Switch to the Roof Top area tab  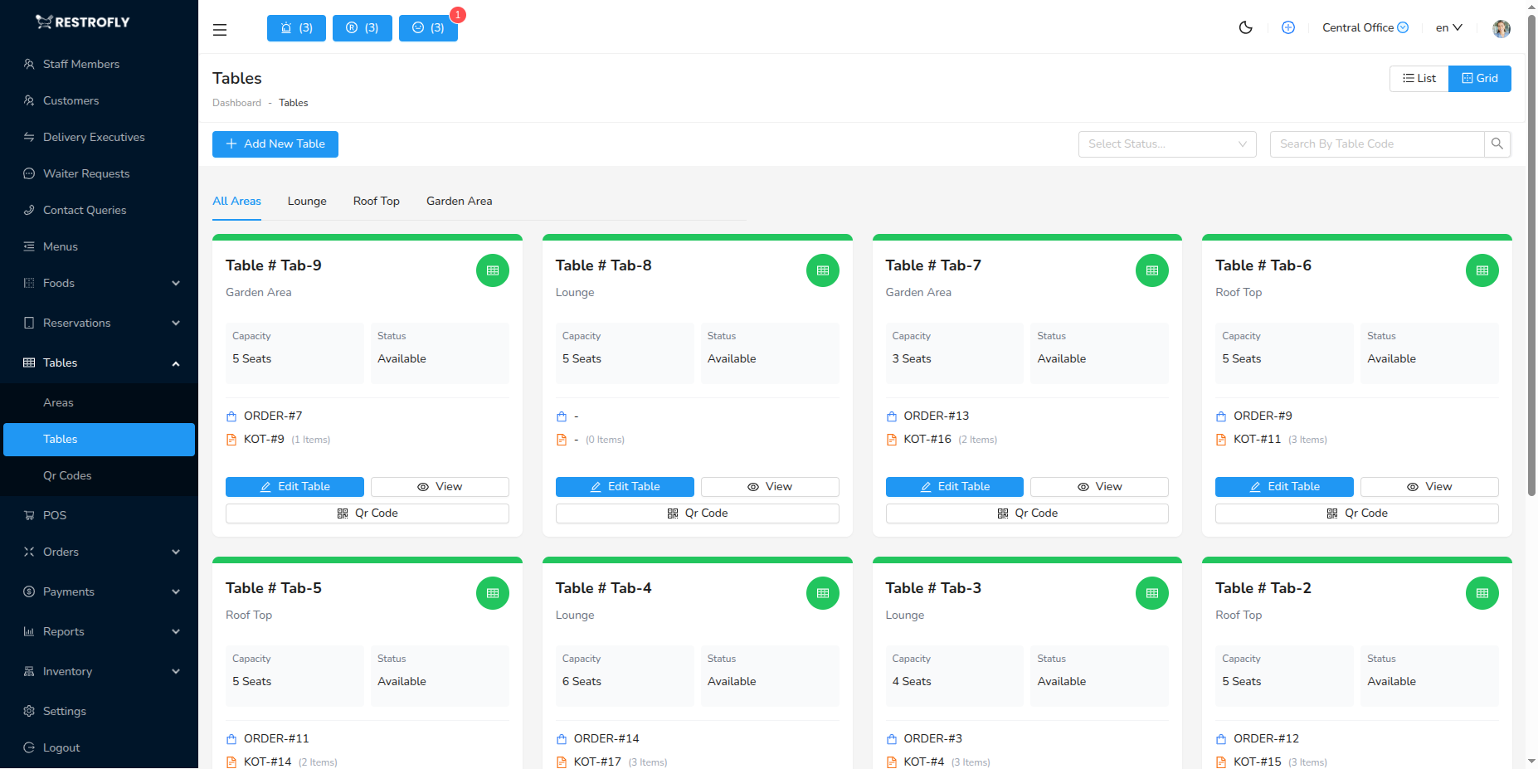point(376,201)
